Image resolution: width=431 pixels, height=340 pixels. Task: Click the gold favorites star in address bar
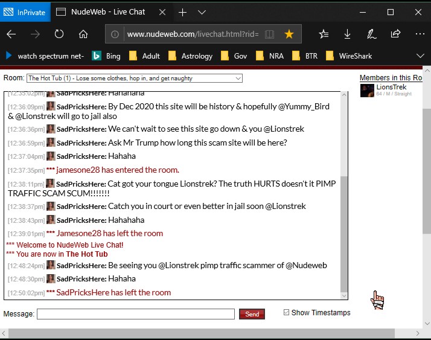tap(289, 34)
